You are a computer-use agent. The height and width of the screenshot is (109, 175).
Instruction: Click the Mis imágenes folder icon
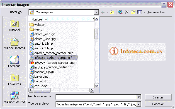tap(32, 12)
